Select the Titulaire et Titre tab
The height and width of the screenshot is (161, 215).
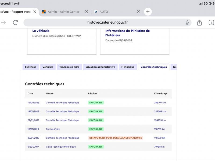(69, 67)
